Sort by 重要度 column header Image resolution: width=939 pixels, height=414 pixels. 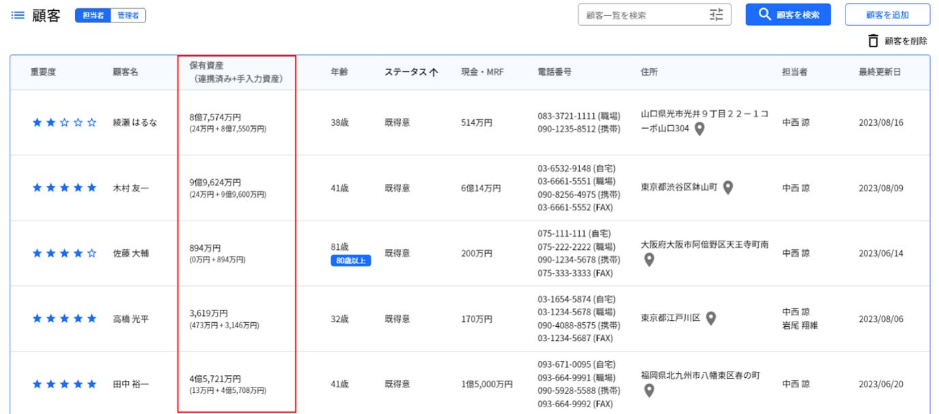(x=43, y=72)
